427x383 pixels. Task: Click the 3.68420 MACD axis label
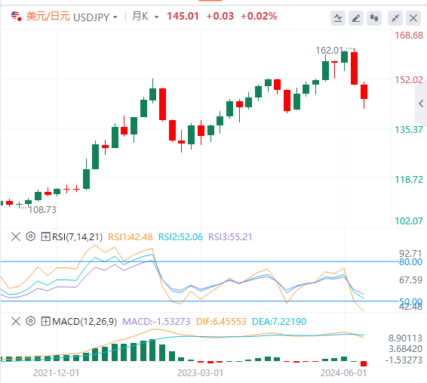[405, 349]
